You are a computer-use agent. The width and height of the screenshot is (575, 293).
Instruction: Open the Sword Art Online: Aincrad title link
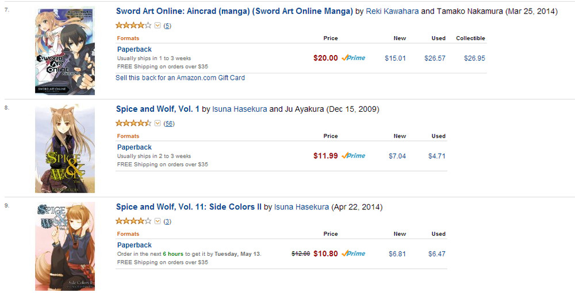click(234, 11)
